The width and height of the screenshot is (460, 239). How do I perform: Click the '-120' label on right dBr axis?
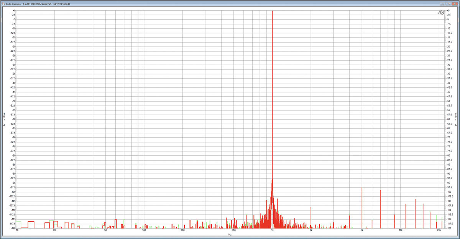point(448,228)
